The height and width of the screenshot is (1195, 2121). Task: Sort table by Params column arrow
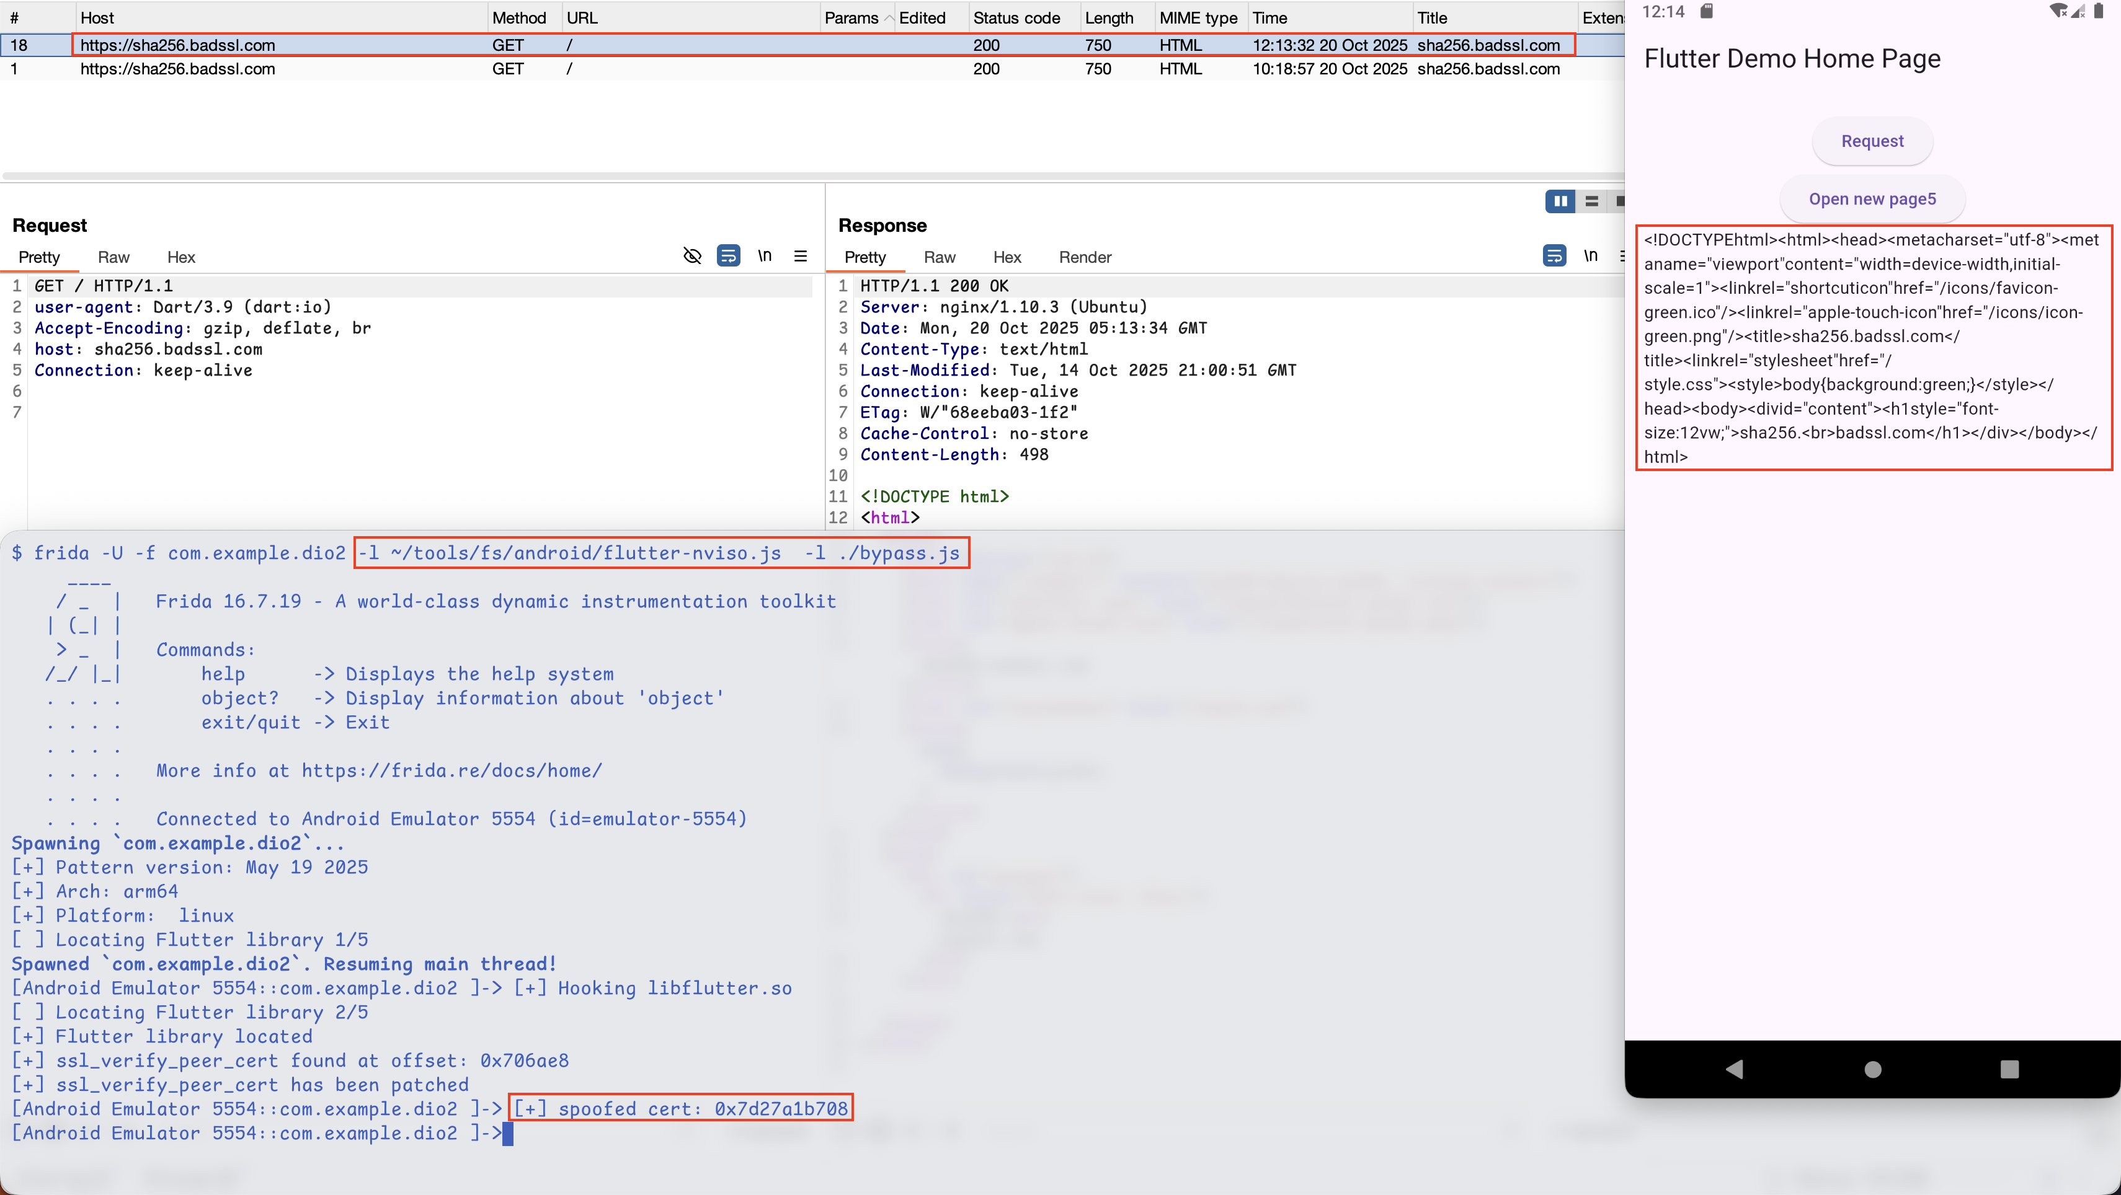click(x=889, y=18)
